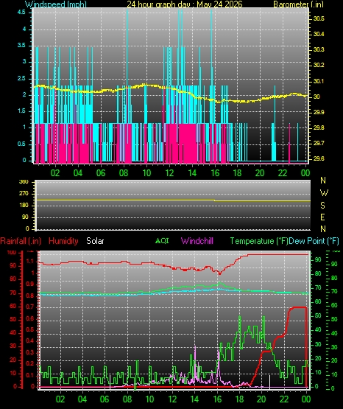Click the 1.1 rainfall axis value
This screenshot has width=343, height=409.
click(30, 261)
